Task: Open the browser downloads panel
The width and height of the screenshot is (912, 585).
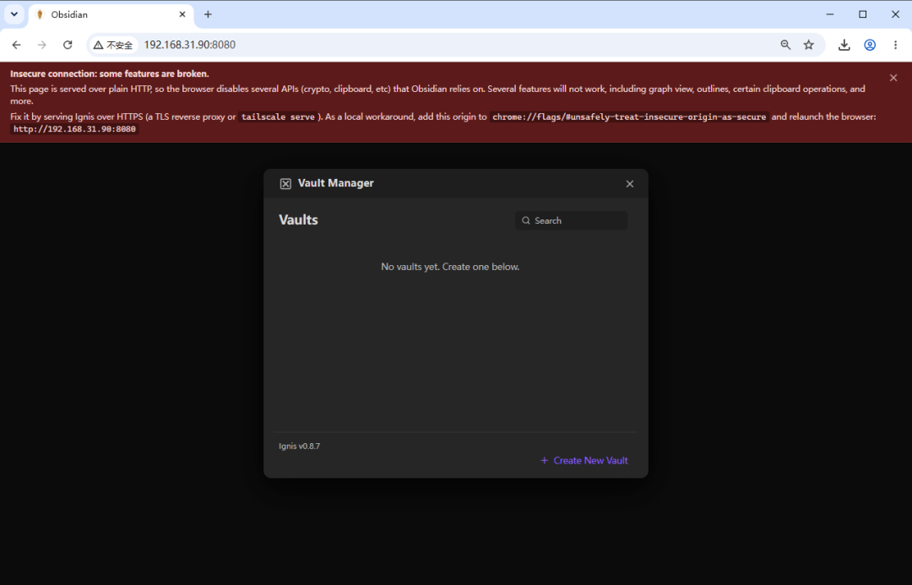Action: coord(844,45)
